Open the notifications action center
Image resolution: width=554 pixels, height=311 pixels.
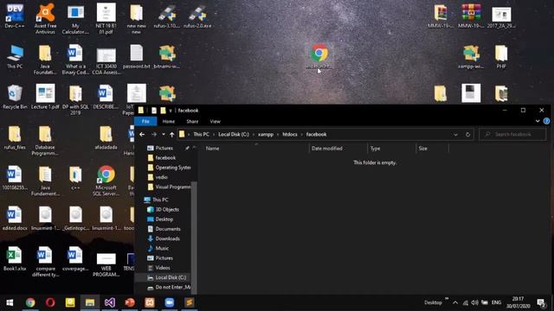click(x=540, y=302)
